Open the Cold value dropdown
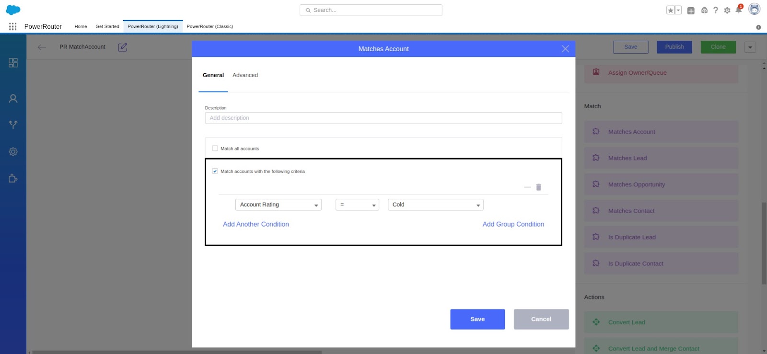Screen dimensions: 767x354 point(435,205)
